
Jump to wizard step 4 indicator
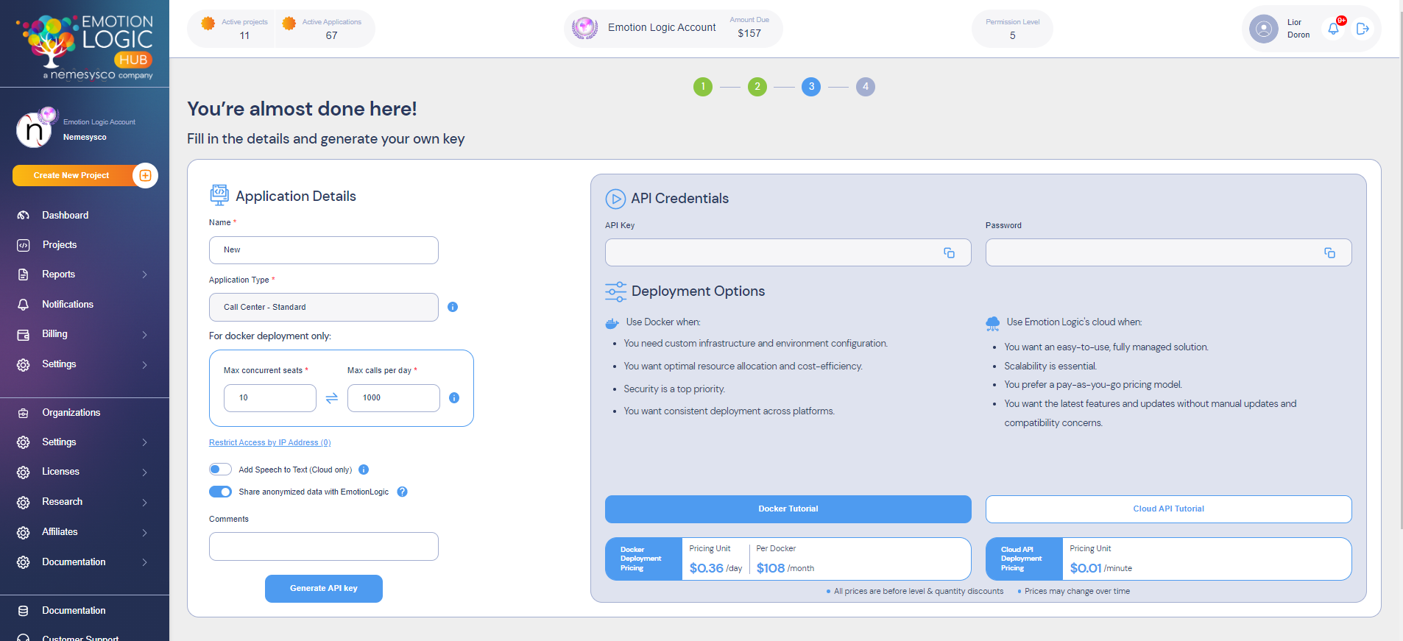click(866, 87)
